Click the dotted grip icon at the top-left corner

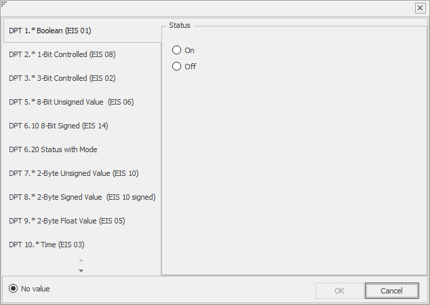4,3
